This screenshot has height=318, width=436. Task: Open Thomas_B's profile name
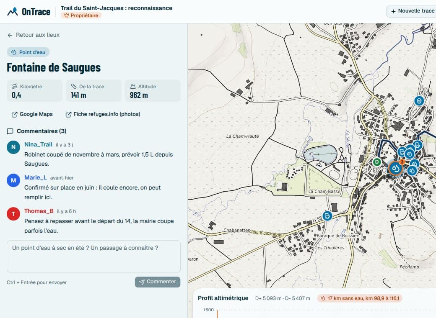(x=39, y=211)
